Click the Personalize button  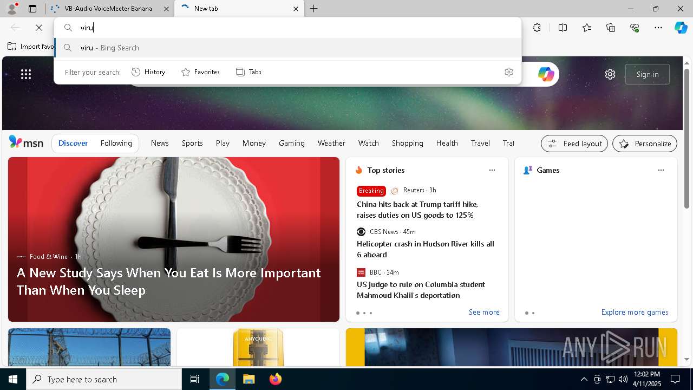coord(645,144)
